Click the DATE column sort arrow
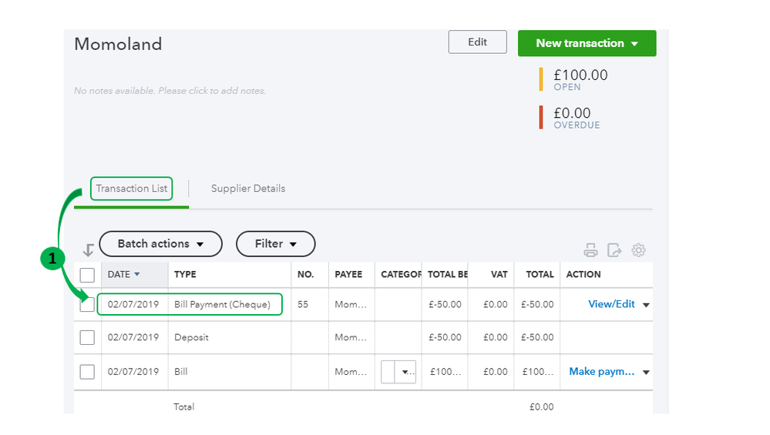Image resolution: width=770 pixels, height=435 pixels. tap(137, 274)
